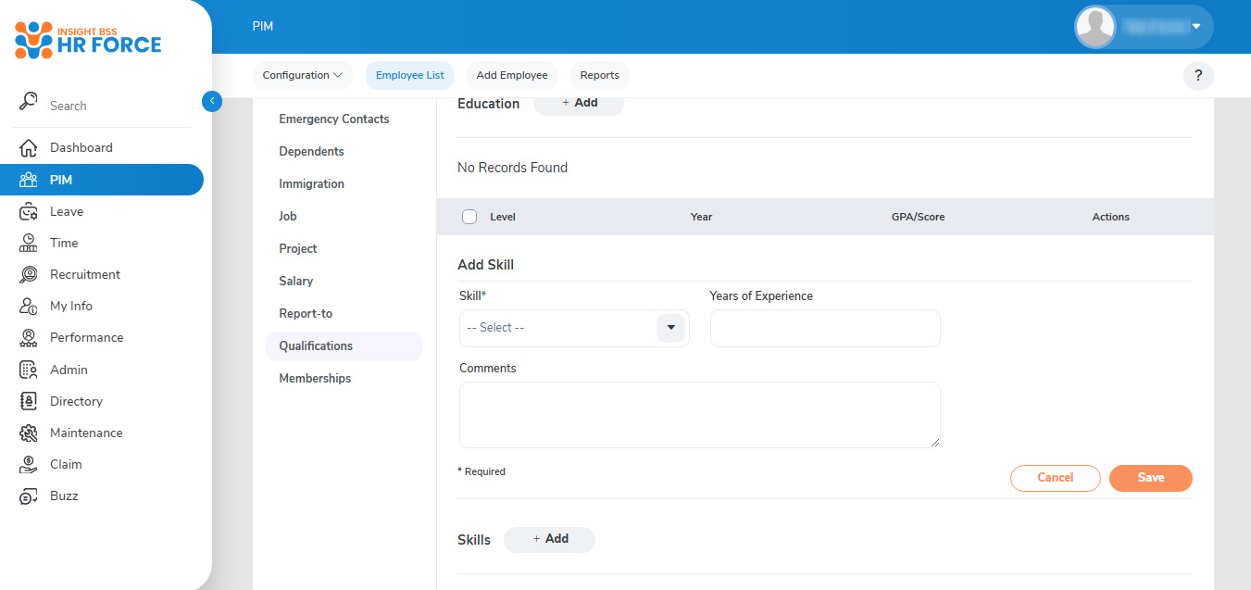Click the My Info person icon

point(29,306)
